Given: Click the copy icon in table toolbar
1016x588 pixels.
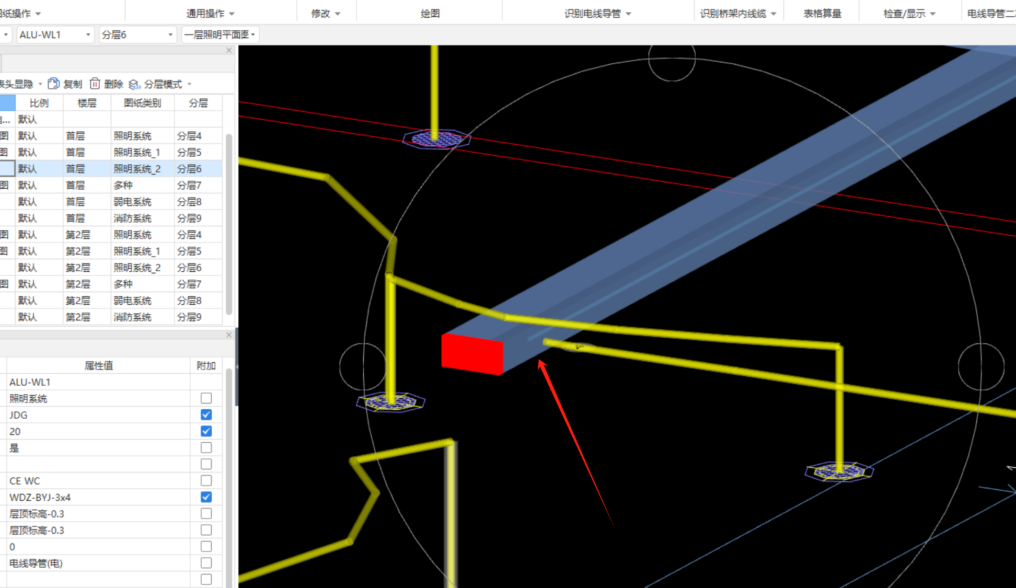Looking at the screenshot, I should click(x=53, y=84).
